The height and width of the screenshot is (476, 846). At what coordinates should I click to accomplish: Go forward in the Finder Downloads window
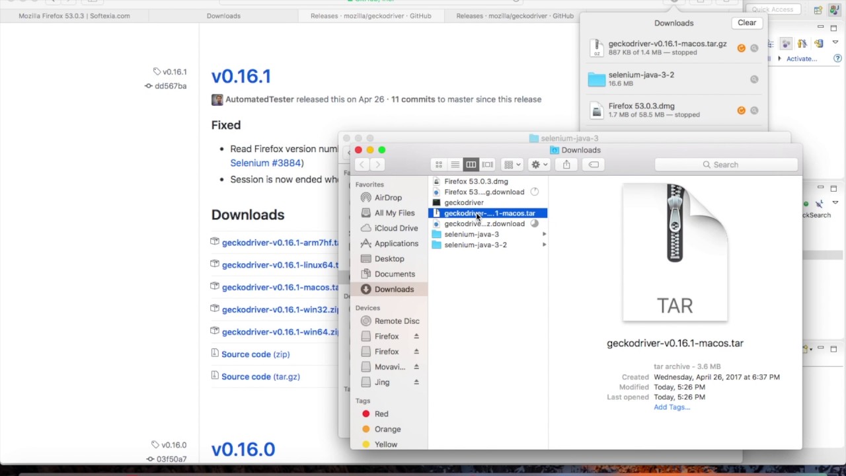coord(377,165)
